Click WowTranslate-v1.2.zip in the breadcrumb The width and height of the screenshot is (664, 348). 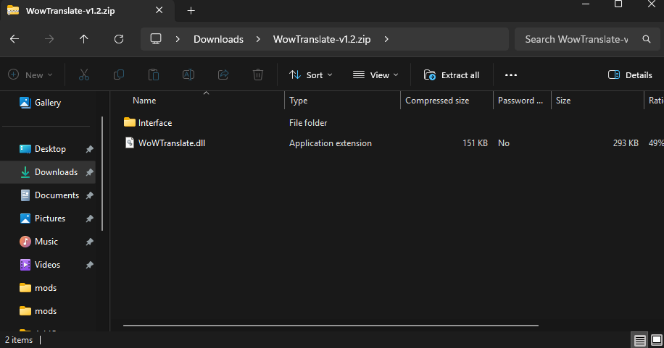(x=322, y=39)
